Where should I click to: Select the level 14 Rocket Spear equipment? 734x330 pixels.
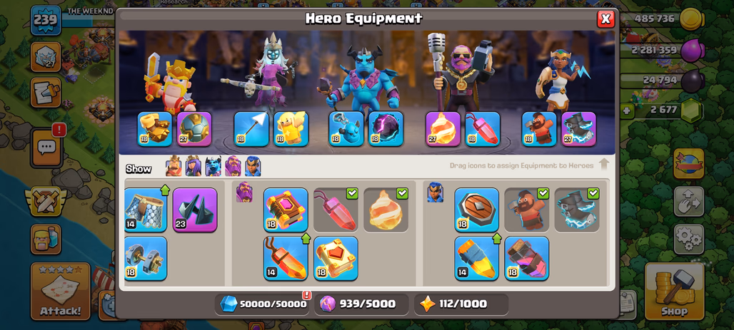point(476,258)
